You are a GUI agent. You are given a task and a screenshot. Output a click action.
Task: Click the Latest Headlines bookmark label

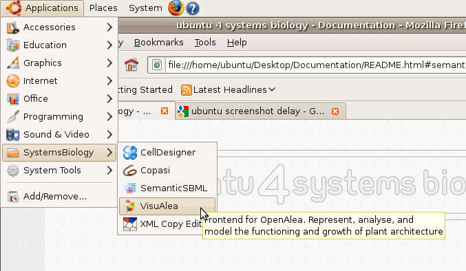230,89
